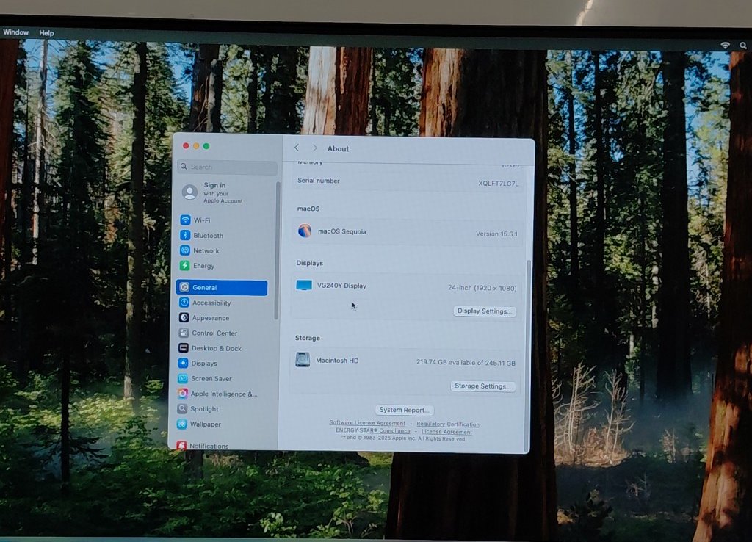
Task: Click the Notifications bell icon
Action: pos(181,445)
